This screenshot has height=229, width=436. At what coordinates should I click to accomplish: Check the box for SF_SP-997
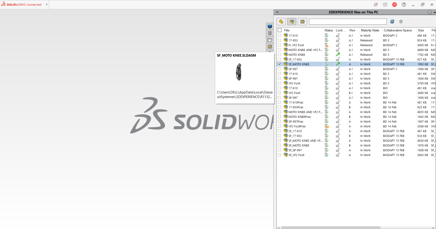point(280,150)
